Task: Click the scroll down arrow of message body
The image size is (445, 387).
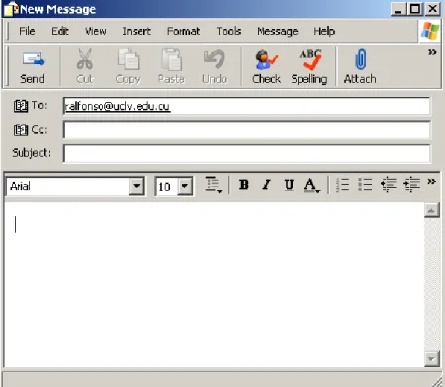Action: pyautogui.click(x=431, y=359)
